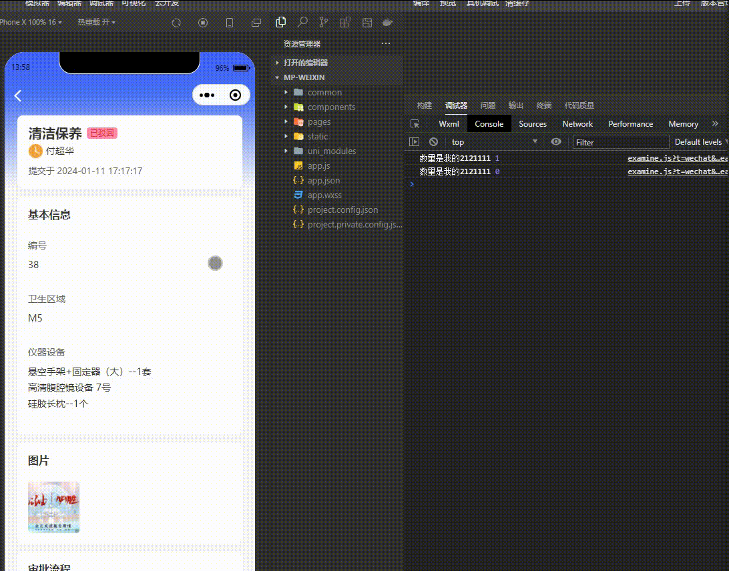Click the app.js file icon
This screenshot has height=571, width=729.
tap(298, 166)
